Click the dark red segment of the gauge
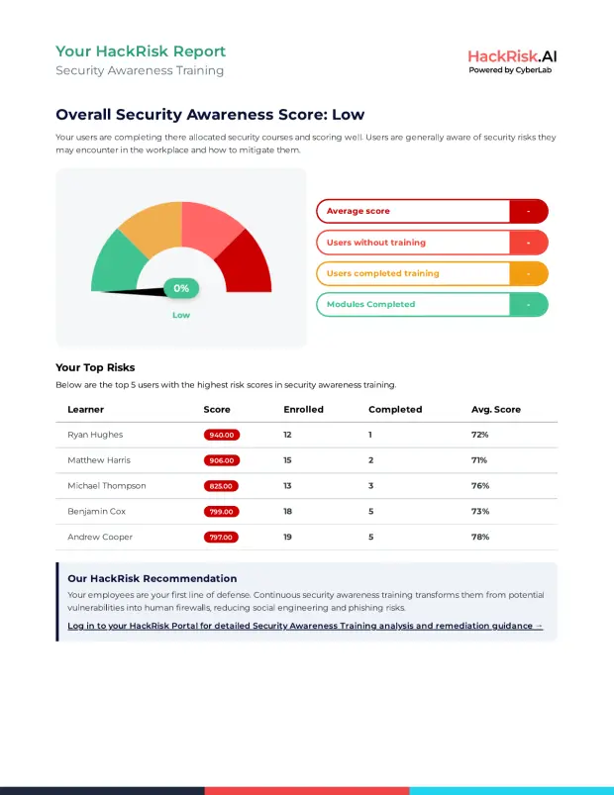The image size is (614, 795). [247, 264]
